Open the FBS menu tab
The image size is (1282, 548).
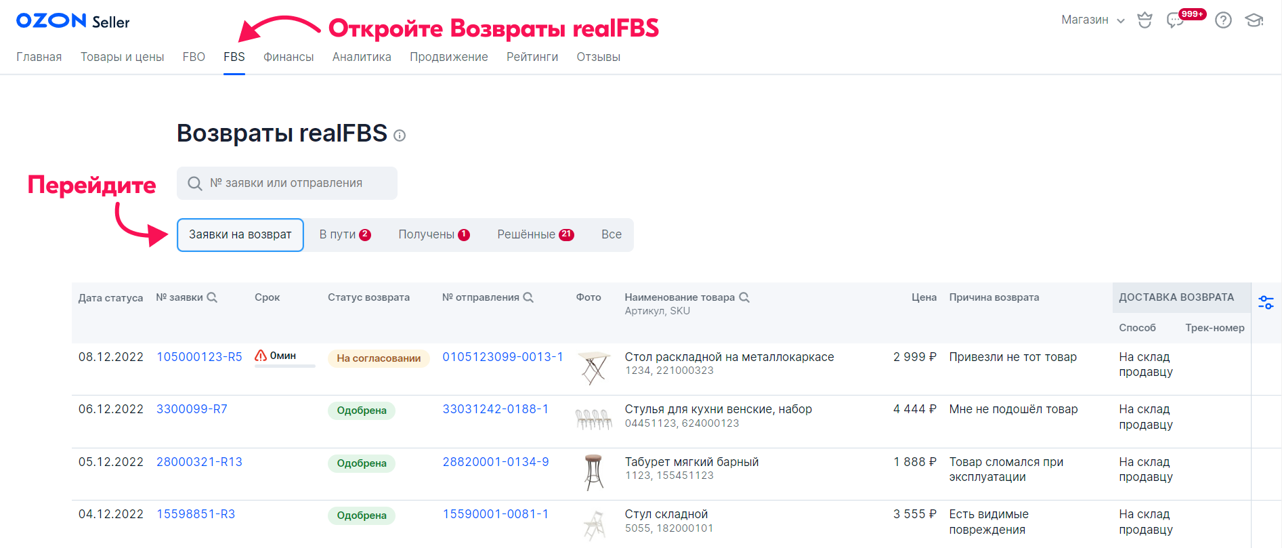point(234,57)
